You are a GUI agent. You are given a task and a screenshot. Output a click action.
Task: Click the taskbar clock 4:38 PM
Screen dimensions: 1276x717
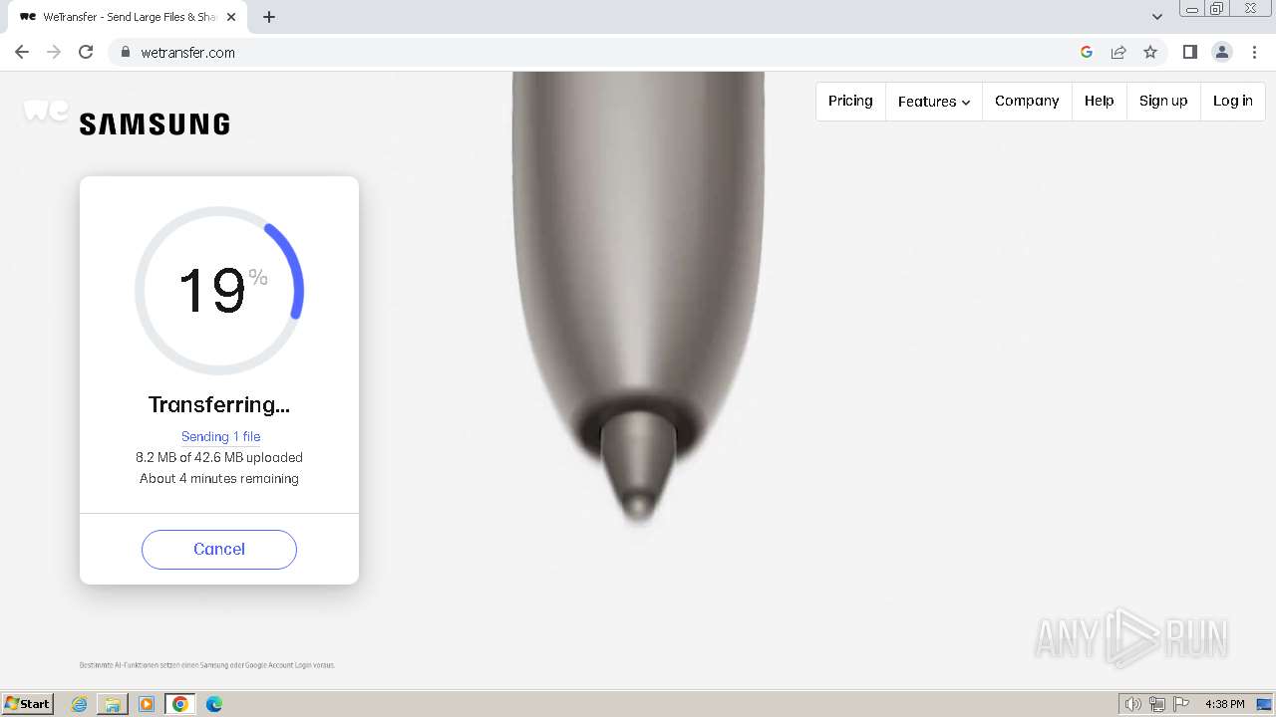click(1224, 704)
